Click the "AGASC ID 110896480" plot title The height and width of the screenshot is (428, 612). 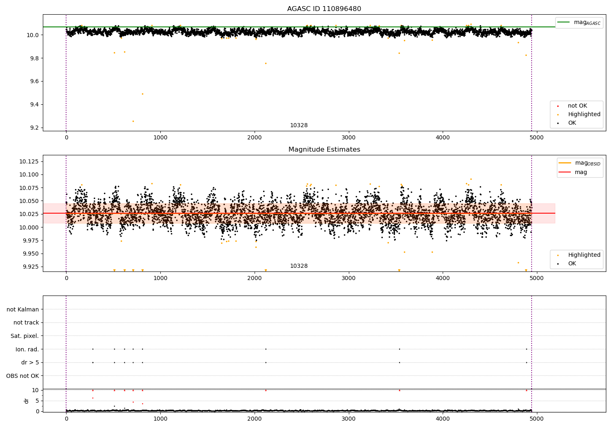click(x=324, y=9)
